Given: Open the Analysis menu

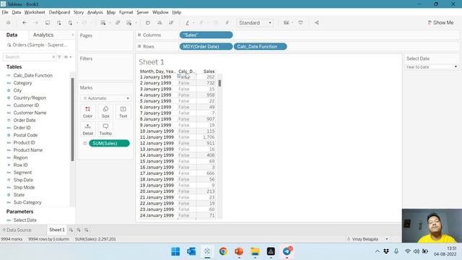Looking at the screenshot, I should coord(95,12).
